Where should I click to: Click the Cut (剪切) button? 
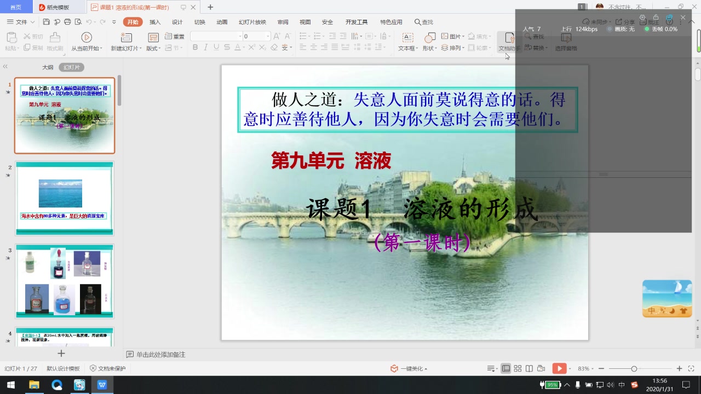[x=33, y=36]
